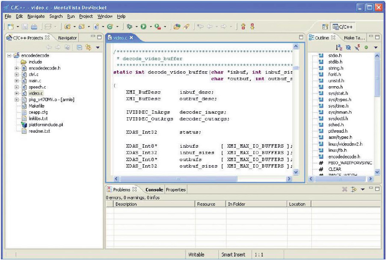Open the Window menu
The image size is (388, 262).
[x=105, y=16]
